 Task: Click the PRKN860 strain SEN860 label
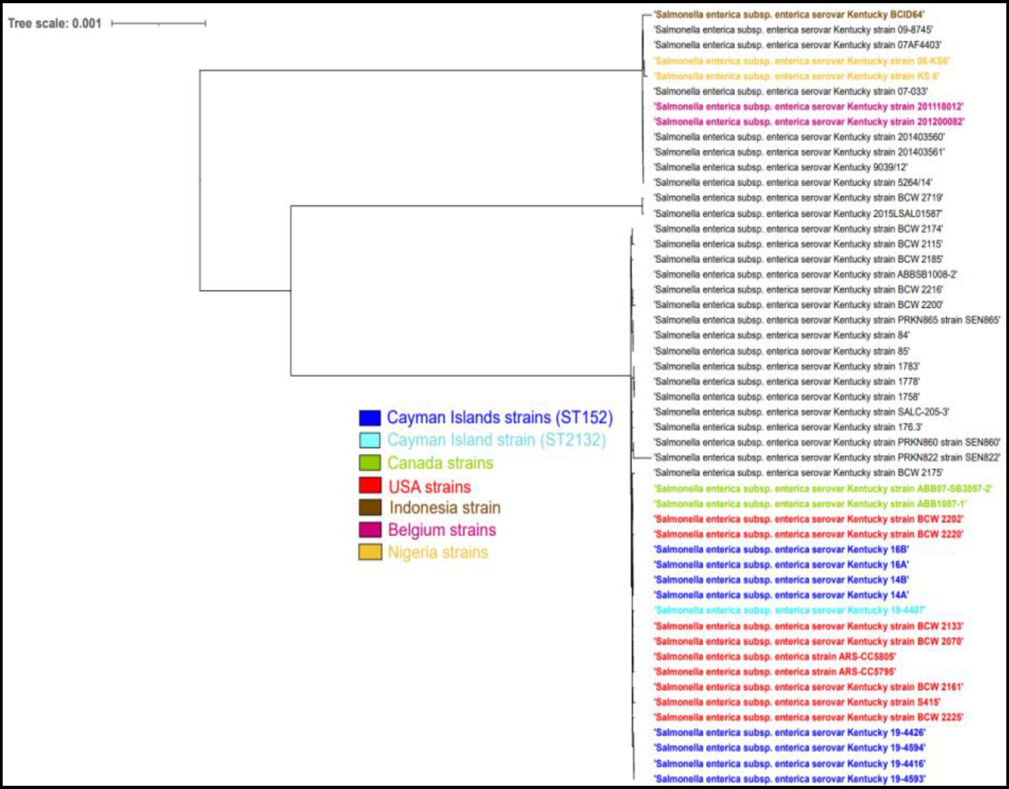click(827, 443)
